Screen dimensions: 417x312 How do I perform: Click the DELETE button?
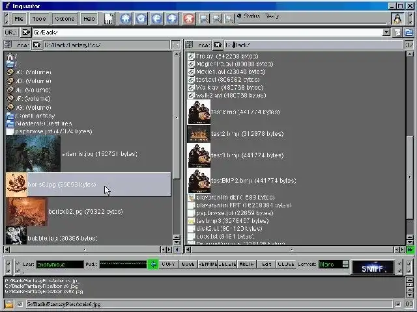227,265
